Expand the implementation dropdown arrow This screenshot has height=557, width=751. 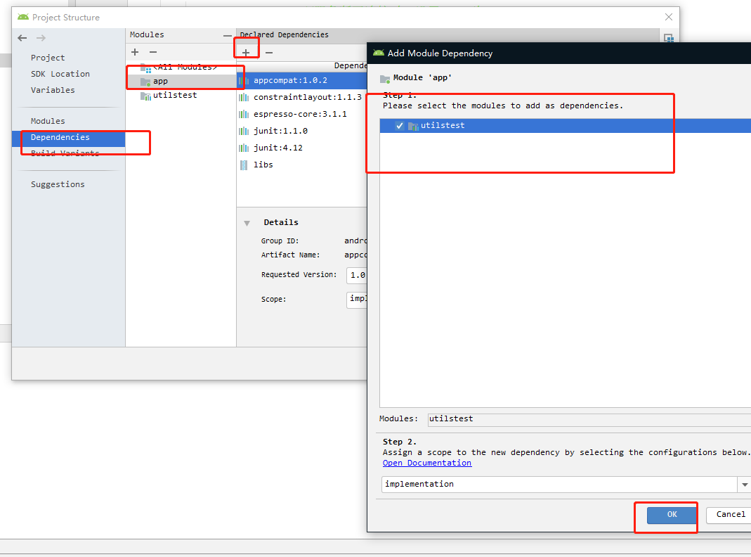[744, 485]
